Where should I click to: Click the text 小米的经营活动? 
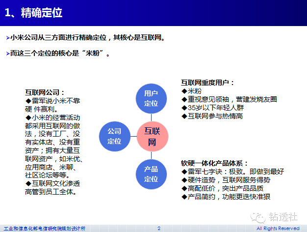pos(56,117)
